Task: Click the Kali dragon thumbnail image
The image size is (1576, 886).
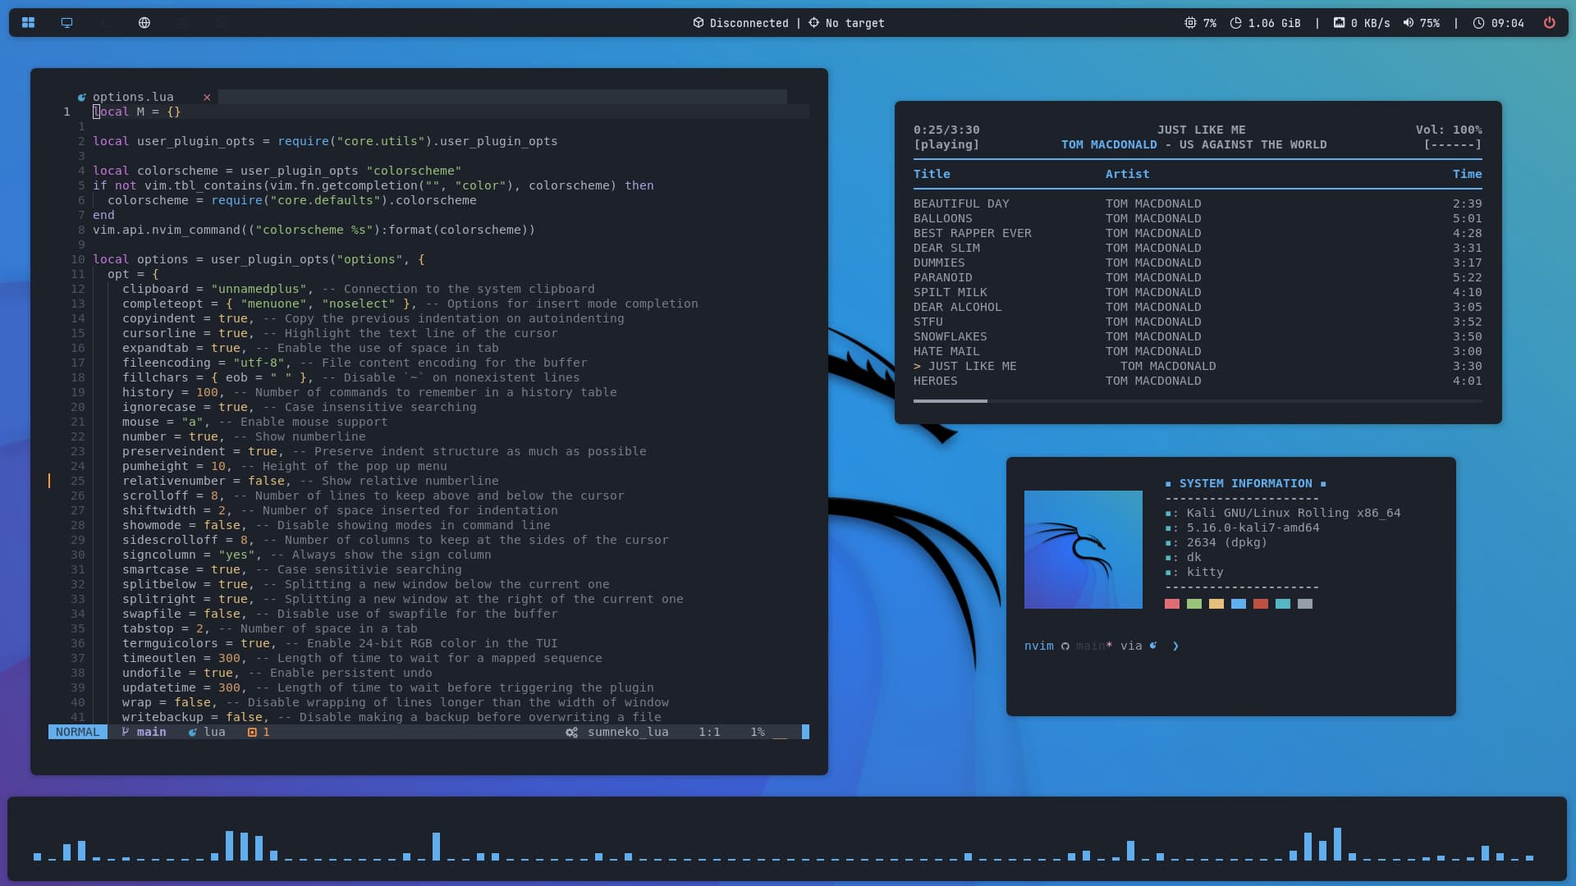Action: (1083, 550)
